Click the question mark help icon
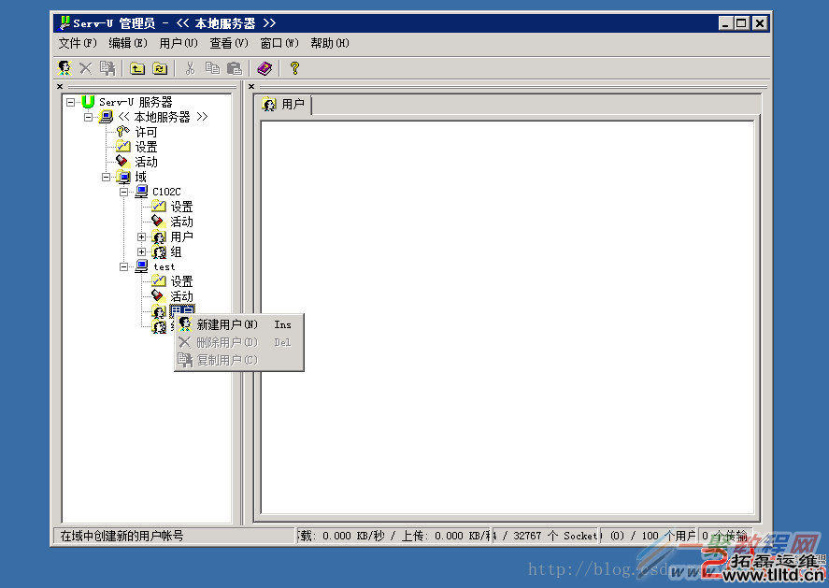This screenshot has width=829, height=588. click(294, 68)
